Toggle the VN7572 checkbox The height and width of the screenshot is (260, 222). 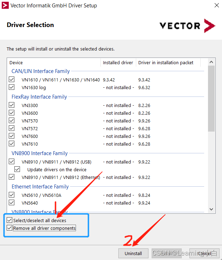point(12,128)
